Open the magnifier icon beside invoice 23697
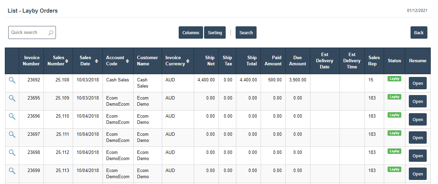Screen dimensions: 438x184 tap(12, 134)
